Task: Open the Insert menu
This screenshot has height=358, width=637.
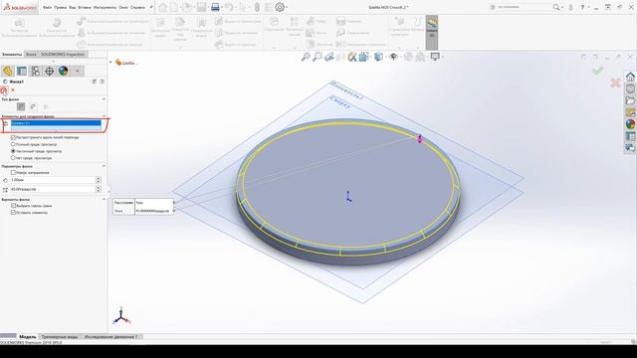Action: (x=85, y=7)
